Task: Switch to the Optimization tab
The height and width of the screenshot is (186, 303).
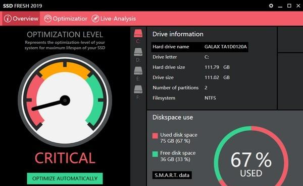Action: tap(66, 19)
